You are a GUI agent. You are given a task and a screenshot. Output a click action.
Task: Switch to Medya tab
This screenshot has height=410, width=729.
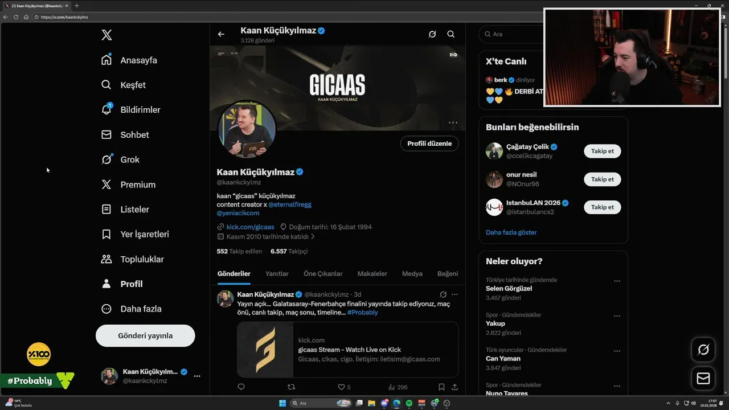point(412,274)
